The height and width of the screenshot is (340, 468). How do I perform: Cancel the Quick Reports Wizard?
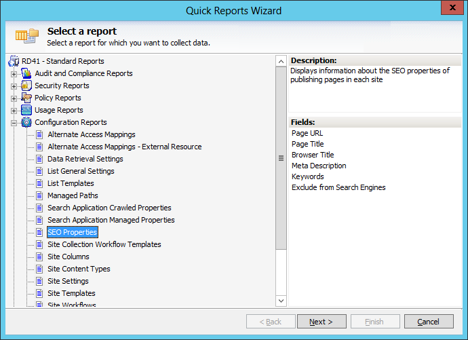coord(429,322)
